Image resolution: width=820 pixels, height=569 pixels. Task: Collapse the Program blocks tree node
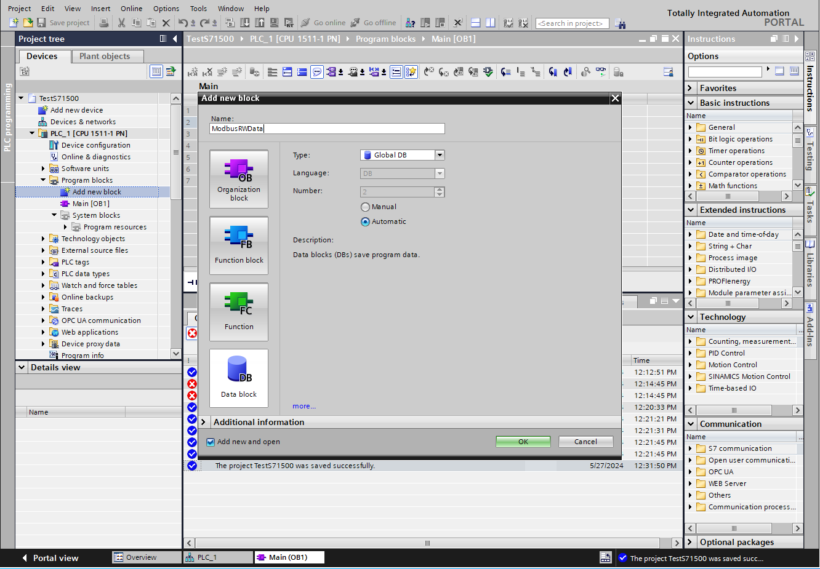[43, 180]
